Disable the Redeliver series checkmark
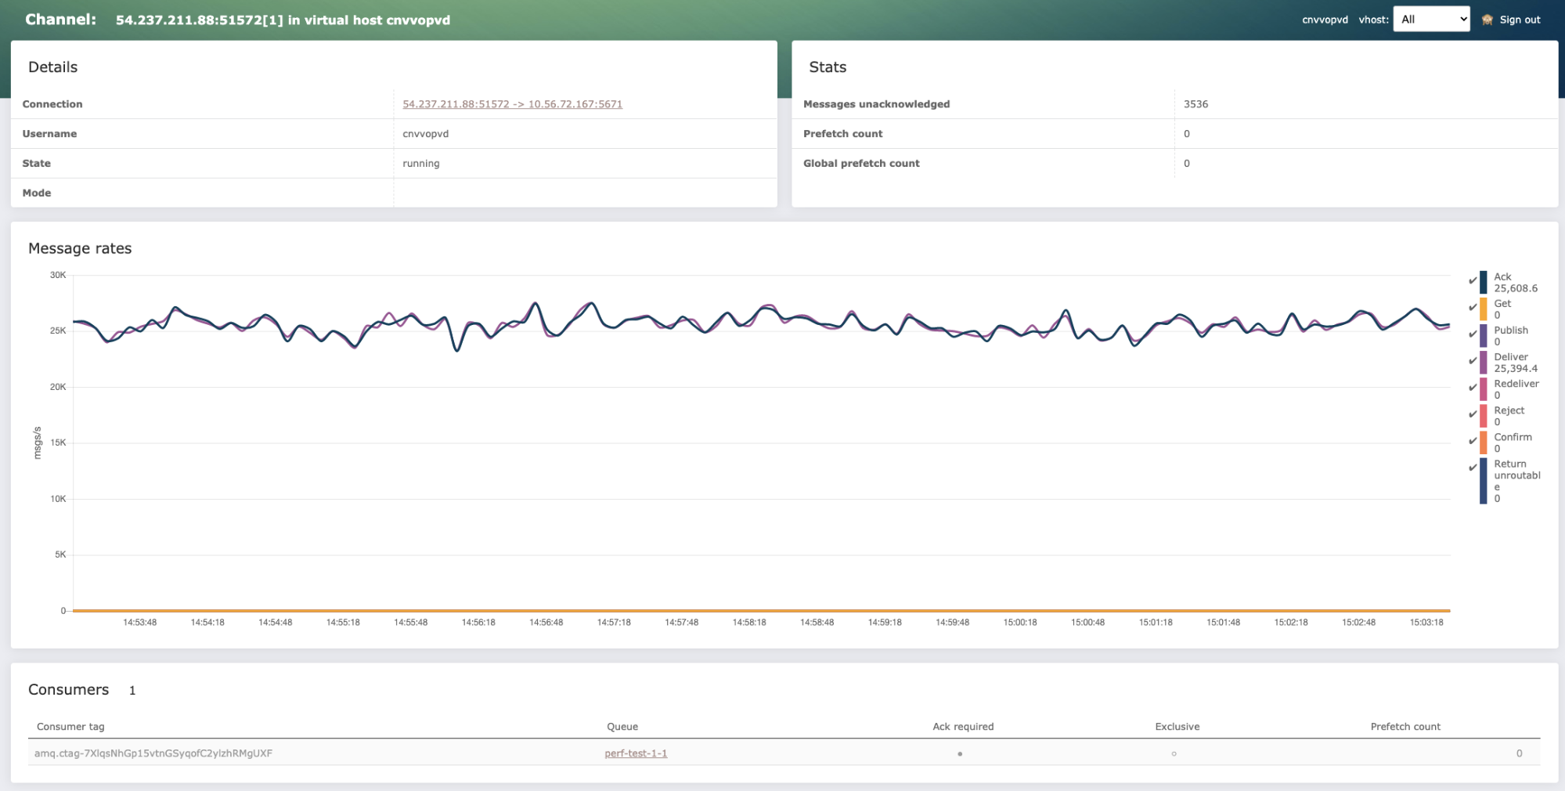Image resolution: width=1565 pixels, height=791 pixels. coord(1473,388)
